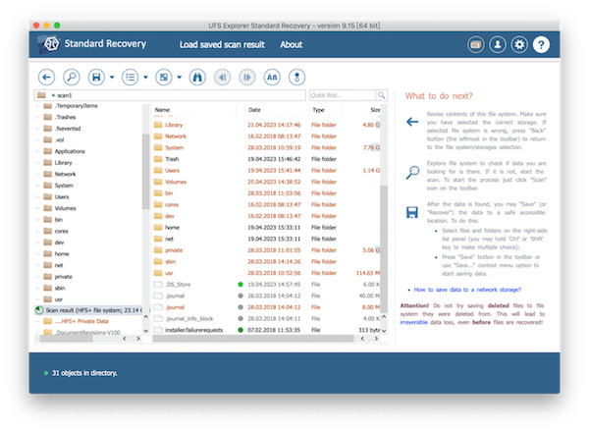Select the net folder in tree
The height and width of the screenshot is (432, 589).
pos(59,265)
